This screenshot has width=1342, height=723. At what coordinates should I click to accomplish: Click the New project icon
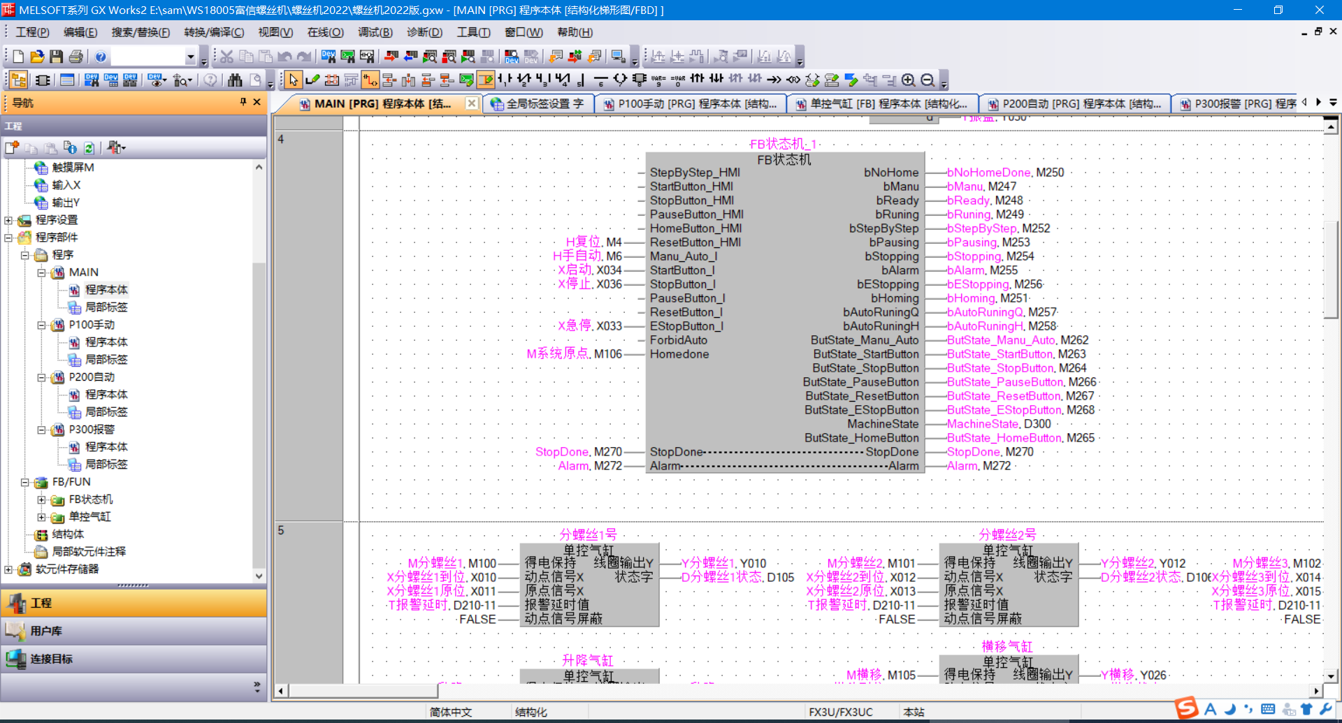(19, 57)
